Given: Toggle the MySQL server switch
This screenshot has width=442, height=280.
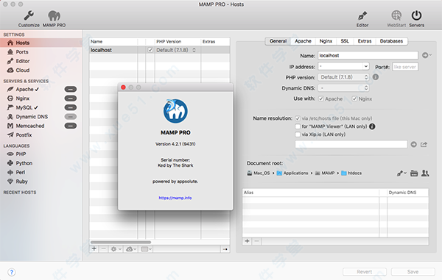Looking at the screenshot, I should (71, 108).
